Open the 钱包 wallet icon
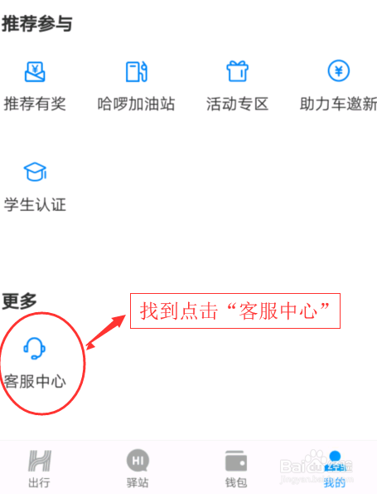The width and height of the screenshot is (377, 494). coord(236,461)
